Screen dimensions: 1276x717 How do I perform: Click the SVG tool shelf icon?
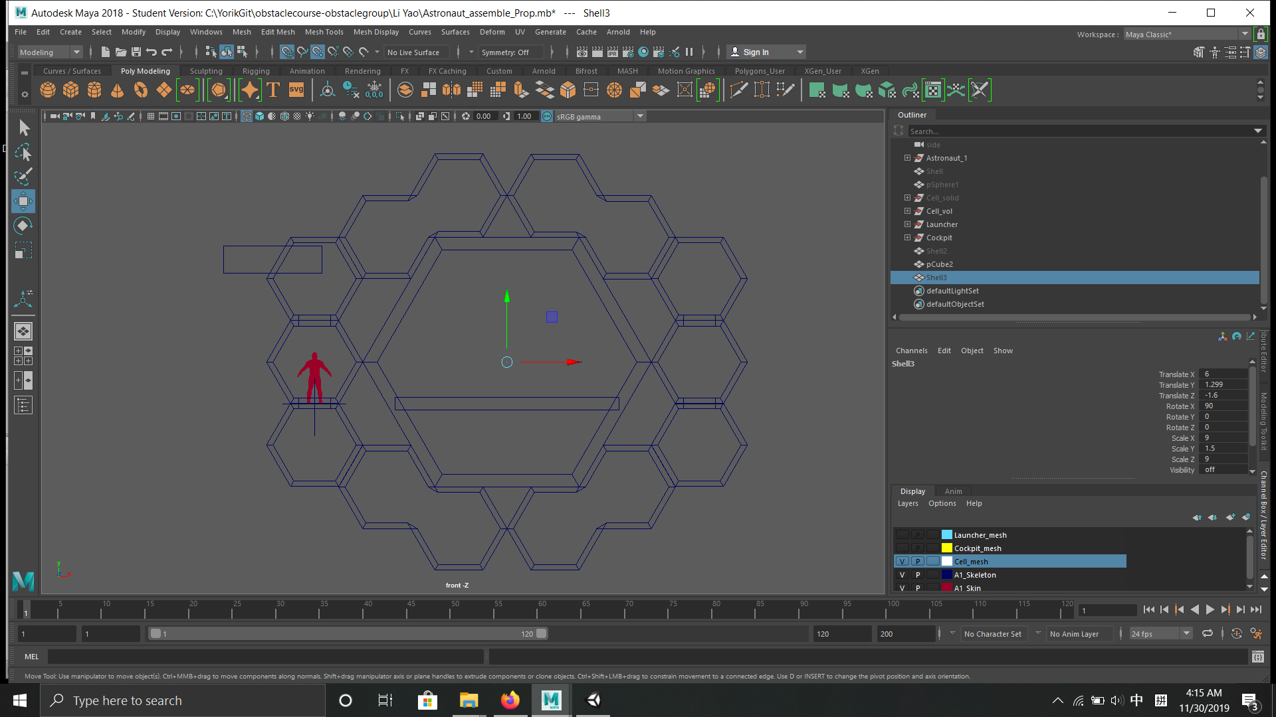pyautogui.click(x=296, y=90)
